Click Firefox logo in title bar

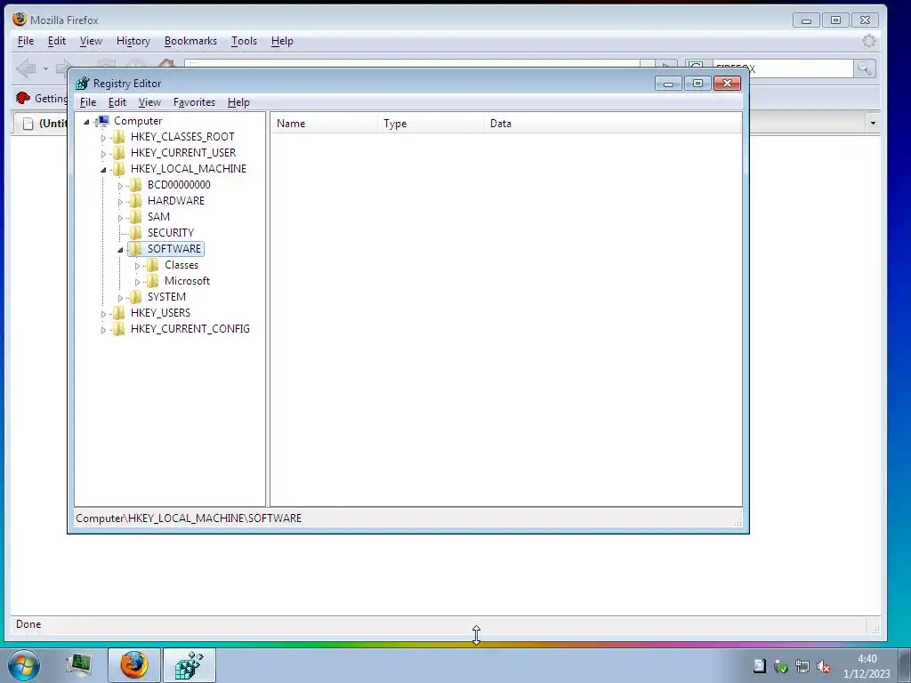click(x=20, y=20)
